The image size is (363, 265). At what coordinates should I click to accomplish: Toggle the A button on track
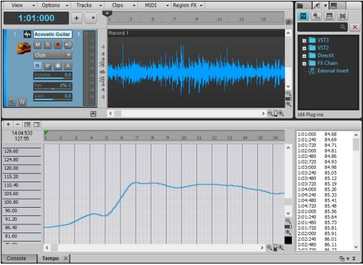68,66
